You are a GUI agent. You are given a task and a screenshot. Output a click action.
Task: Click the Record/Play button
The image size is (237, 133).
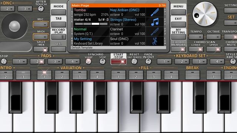pos(59,37)
